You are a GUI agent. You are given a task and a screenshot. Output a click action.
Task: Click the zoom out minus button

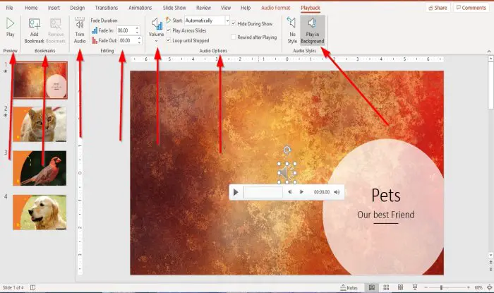pyautogui.click(x=426, y=287)
